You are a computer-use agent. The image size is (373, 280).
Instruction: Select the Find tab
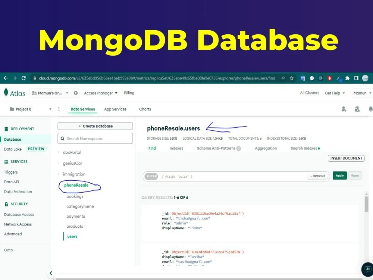point(152,148)
